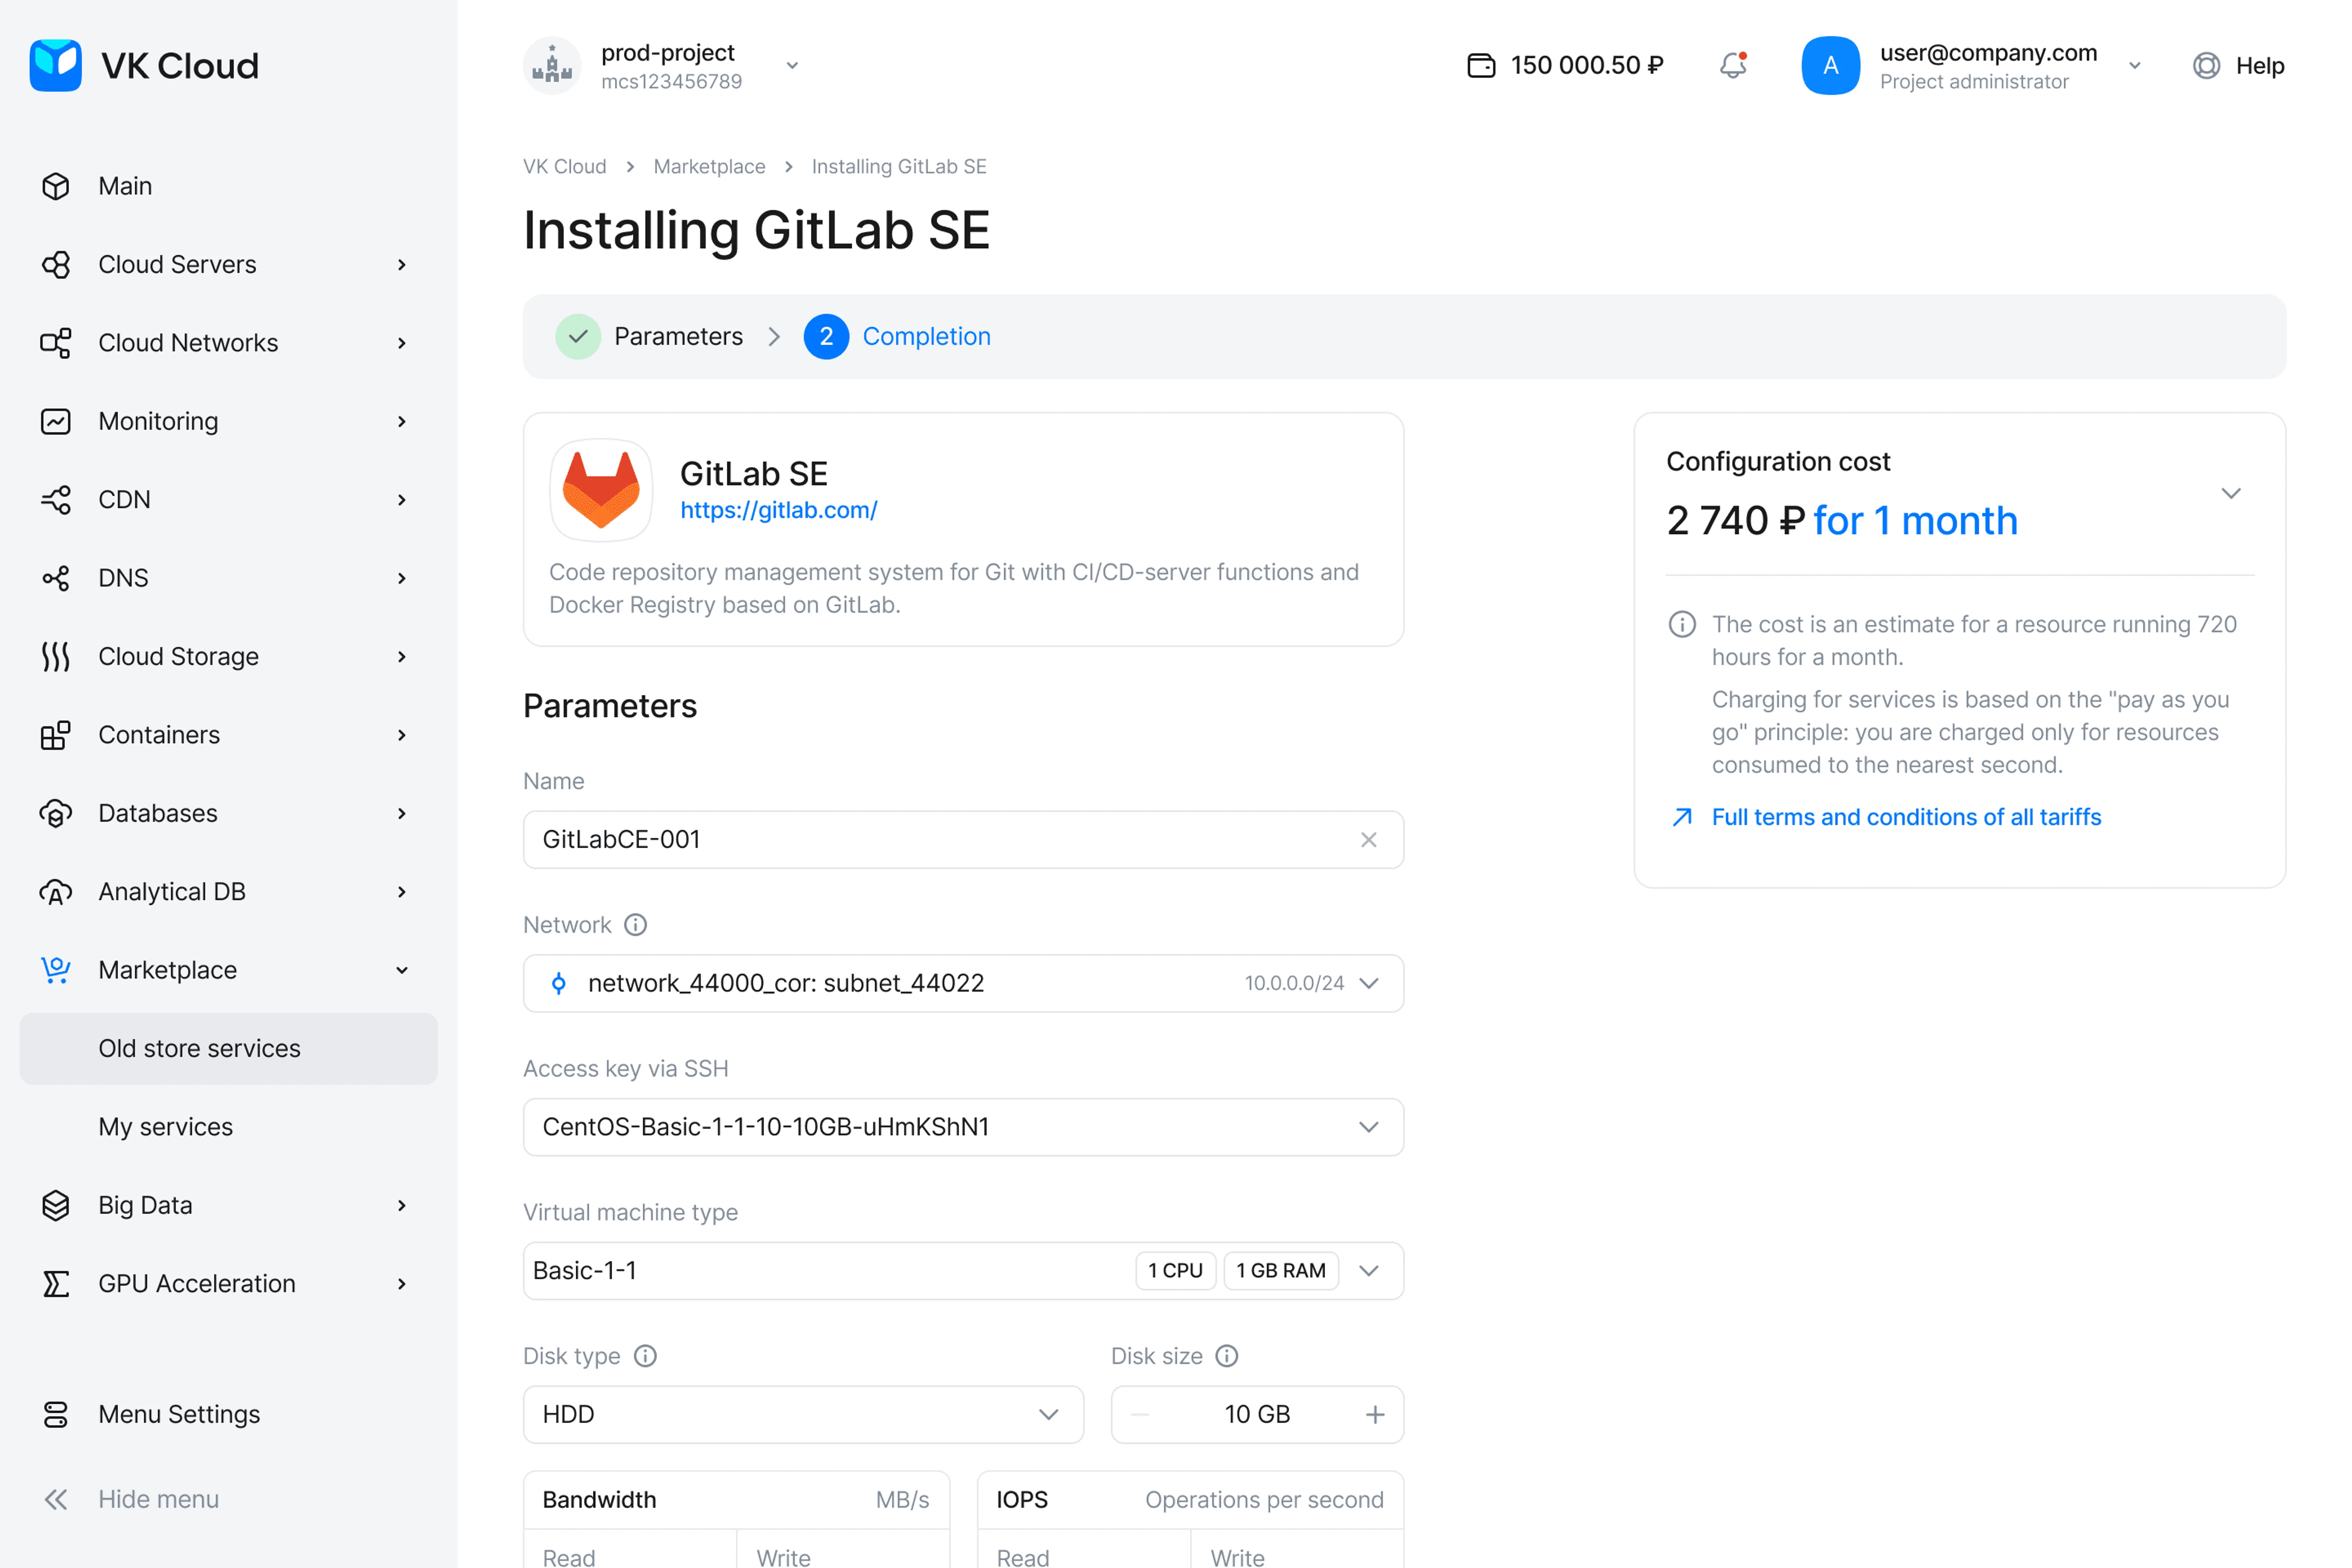Open Old store services menu item

pyautogui.click(x=199, y=1048)
